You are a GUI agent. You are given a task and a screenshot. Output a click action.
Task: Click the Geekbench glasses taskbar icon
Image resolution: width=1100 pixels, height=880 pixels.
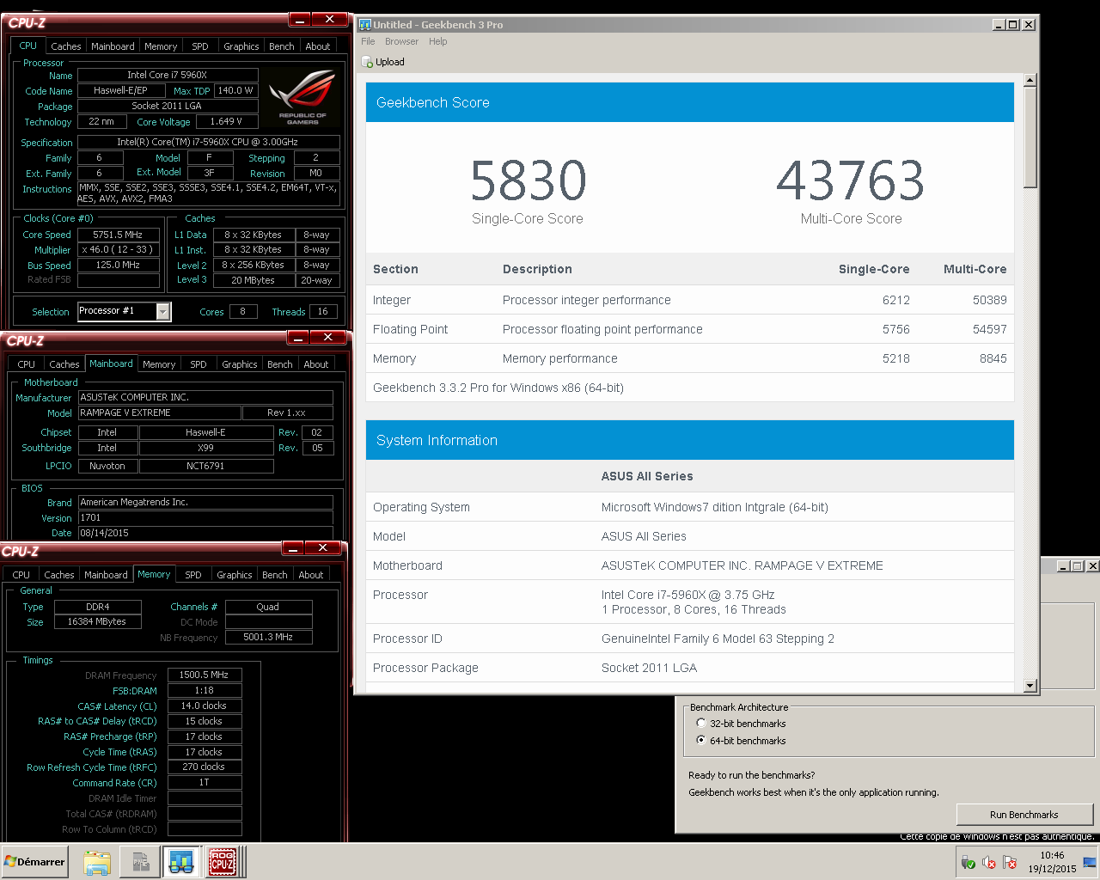(x=181, y=862)
